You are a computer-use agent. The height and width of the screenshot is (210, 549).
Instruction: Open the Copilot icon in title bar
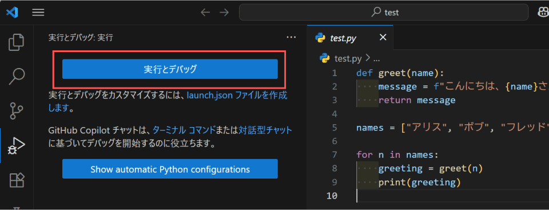(x=542, y=13)
